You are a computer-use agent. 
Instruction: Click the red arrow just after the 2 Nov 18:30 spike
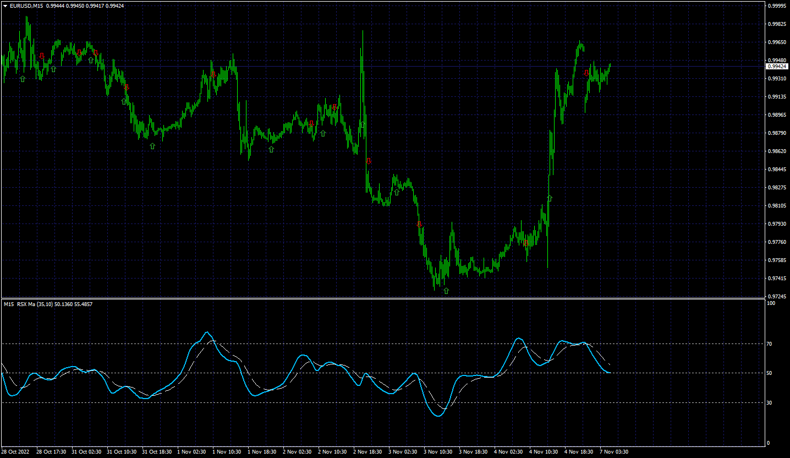pyautogui.click(x=369, y=161)
